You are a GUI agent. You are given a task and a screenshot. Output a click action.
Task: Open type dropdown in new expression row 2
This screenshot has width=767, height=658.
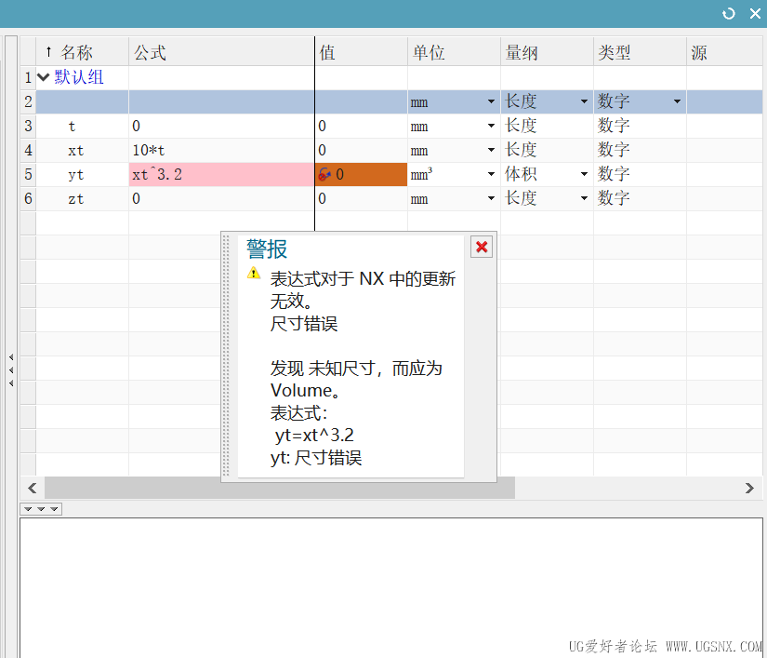677,101
